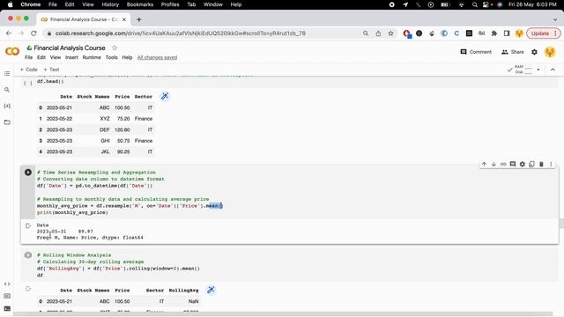Viewport: 564px width, 317px height.
Task: Toggle the Chrome side panel
Action: coord(507,33)
